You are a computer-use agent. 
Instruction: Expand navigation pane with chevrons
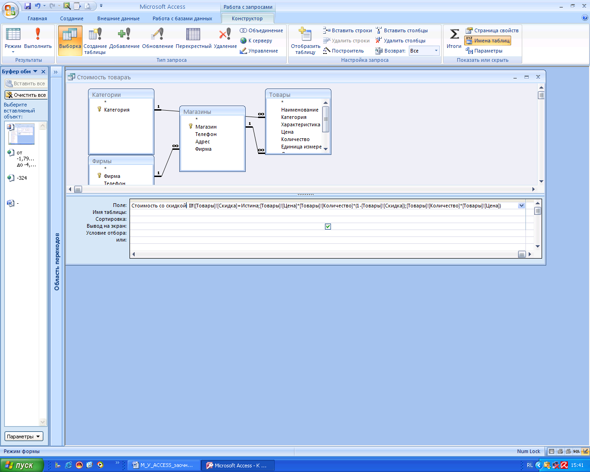(x=56, y=72)
